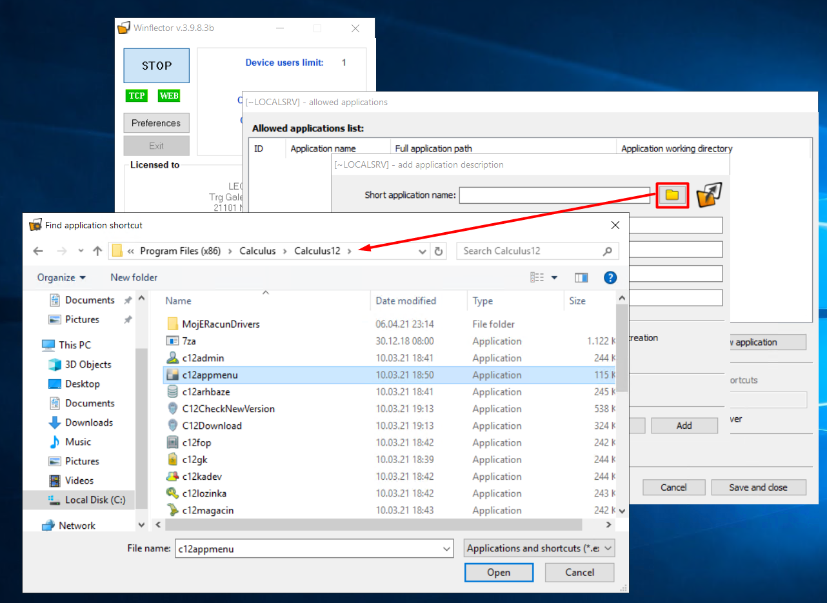Select the c12lozinka application file

coord(204,493)
